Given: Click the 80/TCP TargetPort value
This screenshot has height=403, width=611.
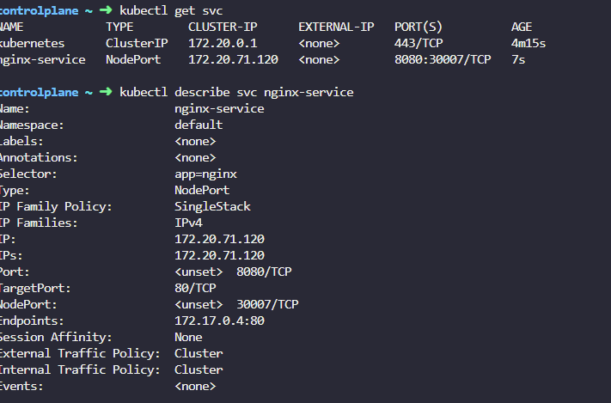Looking at the screenshot, I should [x=195, y=288].
